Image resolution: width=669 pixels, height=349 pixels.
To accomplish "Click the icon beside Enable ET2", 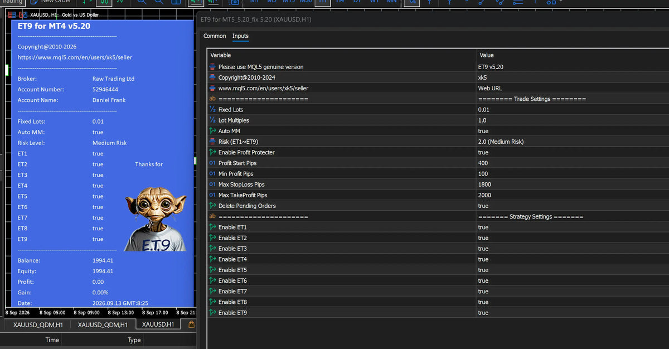I will [x=212, y=238].
